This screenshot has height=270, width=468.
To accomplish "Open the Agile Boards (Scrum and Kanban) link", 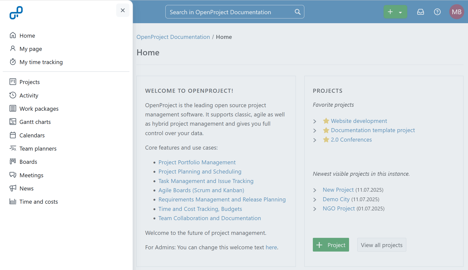I will [201, 190].
